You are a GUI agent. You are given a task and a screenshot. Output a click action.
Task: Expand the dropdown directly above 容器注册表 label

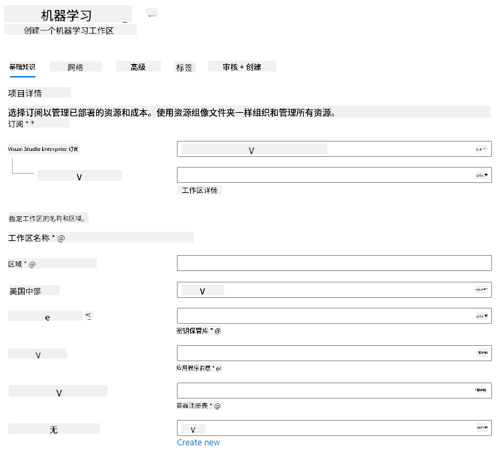(334, 391)
